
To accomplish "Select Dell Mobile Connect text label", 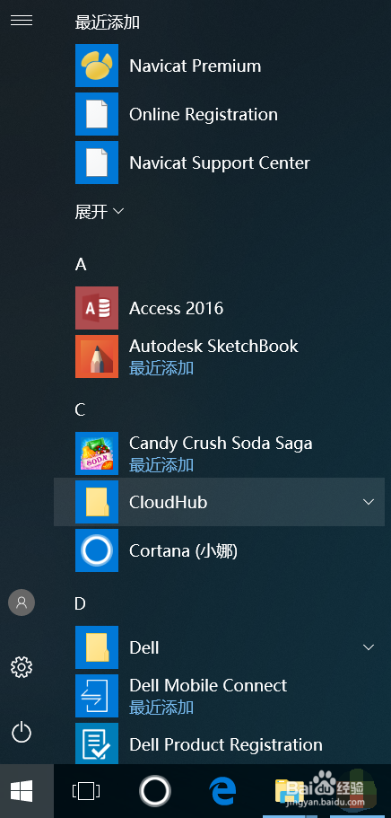I will pos(208,685).
